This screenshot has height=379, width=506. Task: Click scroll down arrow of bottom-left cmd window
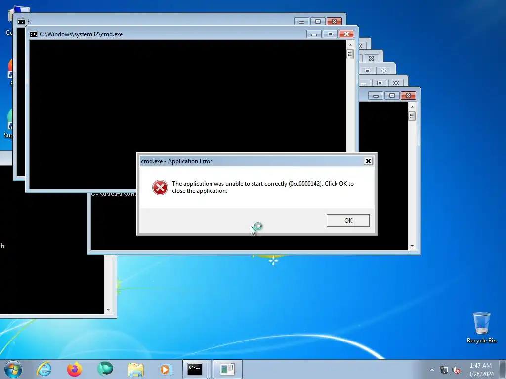108,310
